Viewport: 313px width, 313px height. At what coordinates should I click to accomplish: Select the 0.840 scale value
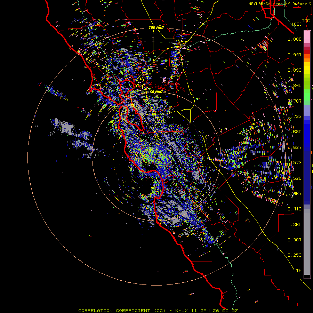point(295,86)
